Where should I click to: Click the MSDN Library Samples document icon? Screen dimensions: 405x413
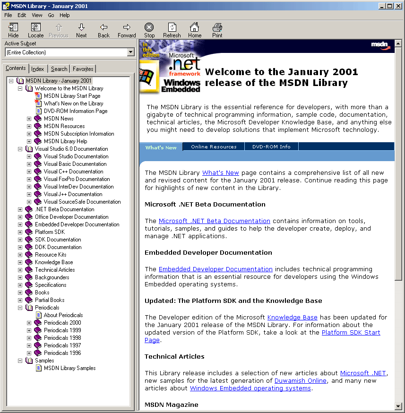click(x=39, y=368)
